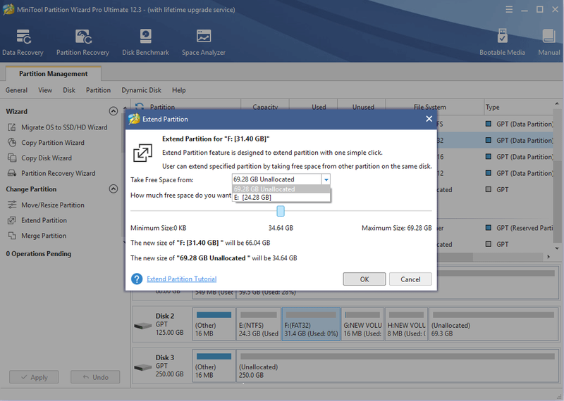This screenshot has height=401, width=564.
Task: Select 69.28 GB Unallocated option in list
Action: pos(281,189)
